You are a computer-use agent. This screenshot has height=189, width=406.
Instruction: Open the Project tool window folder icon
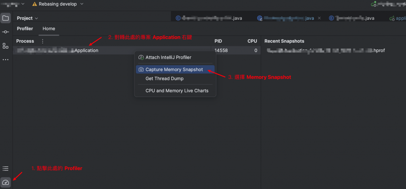tap(6, 18)
